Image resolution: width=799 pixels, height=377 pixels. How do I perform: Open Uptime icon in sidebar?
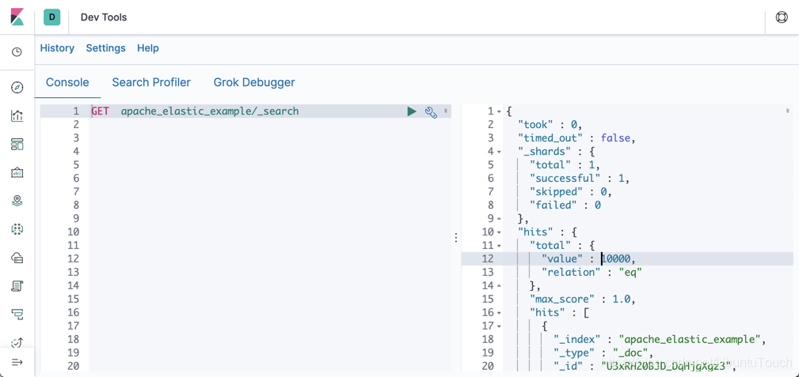coord(17,342)
